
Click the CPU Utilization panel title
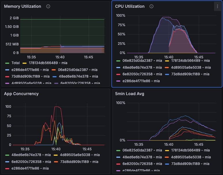click(130, 6)
